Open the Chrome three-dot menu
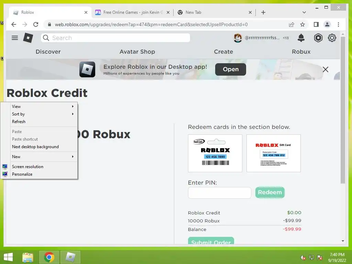 (338, 24)
